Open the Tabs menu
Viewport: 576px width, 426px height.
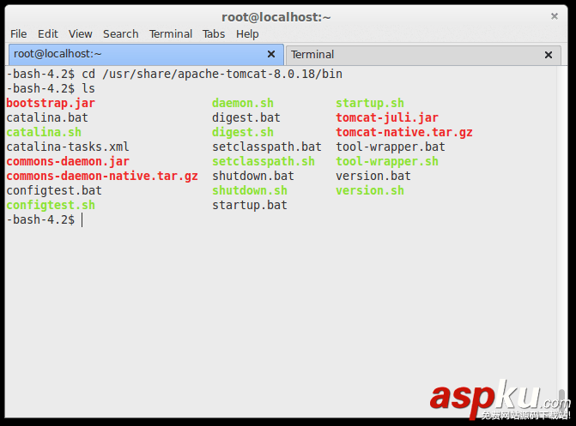click(x=214, y=34)
